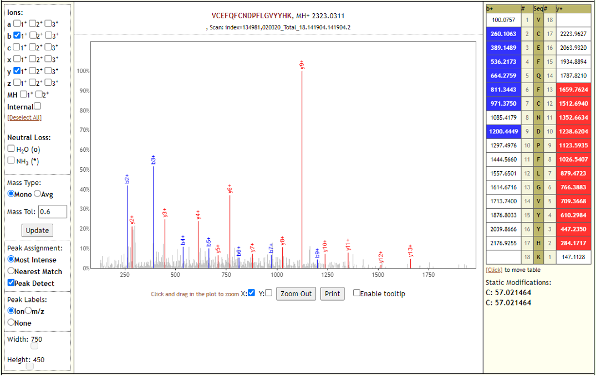Check the Y zoom checkbox
This screenshot has height=376, width=596.
(x=269, y=293)
